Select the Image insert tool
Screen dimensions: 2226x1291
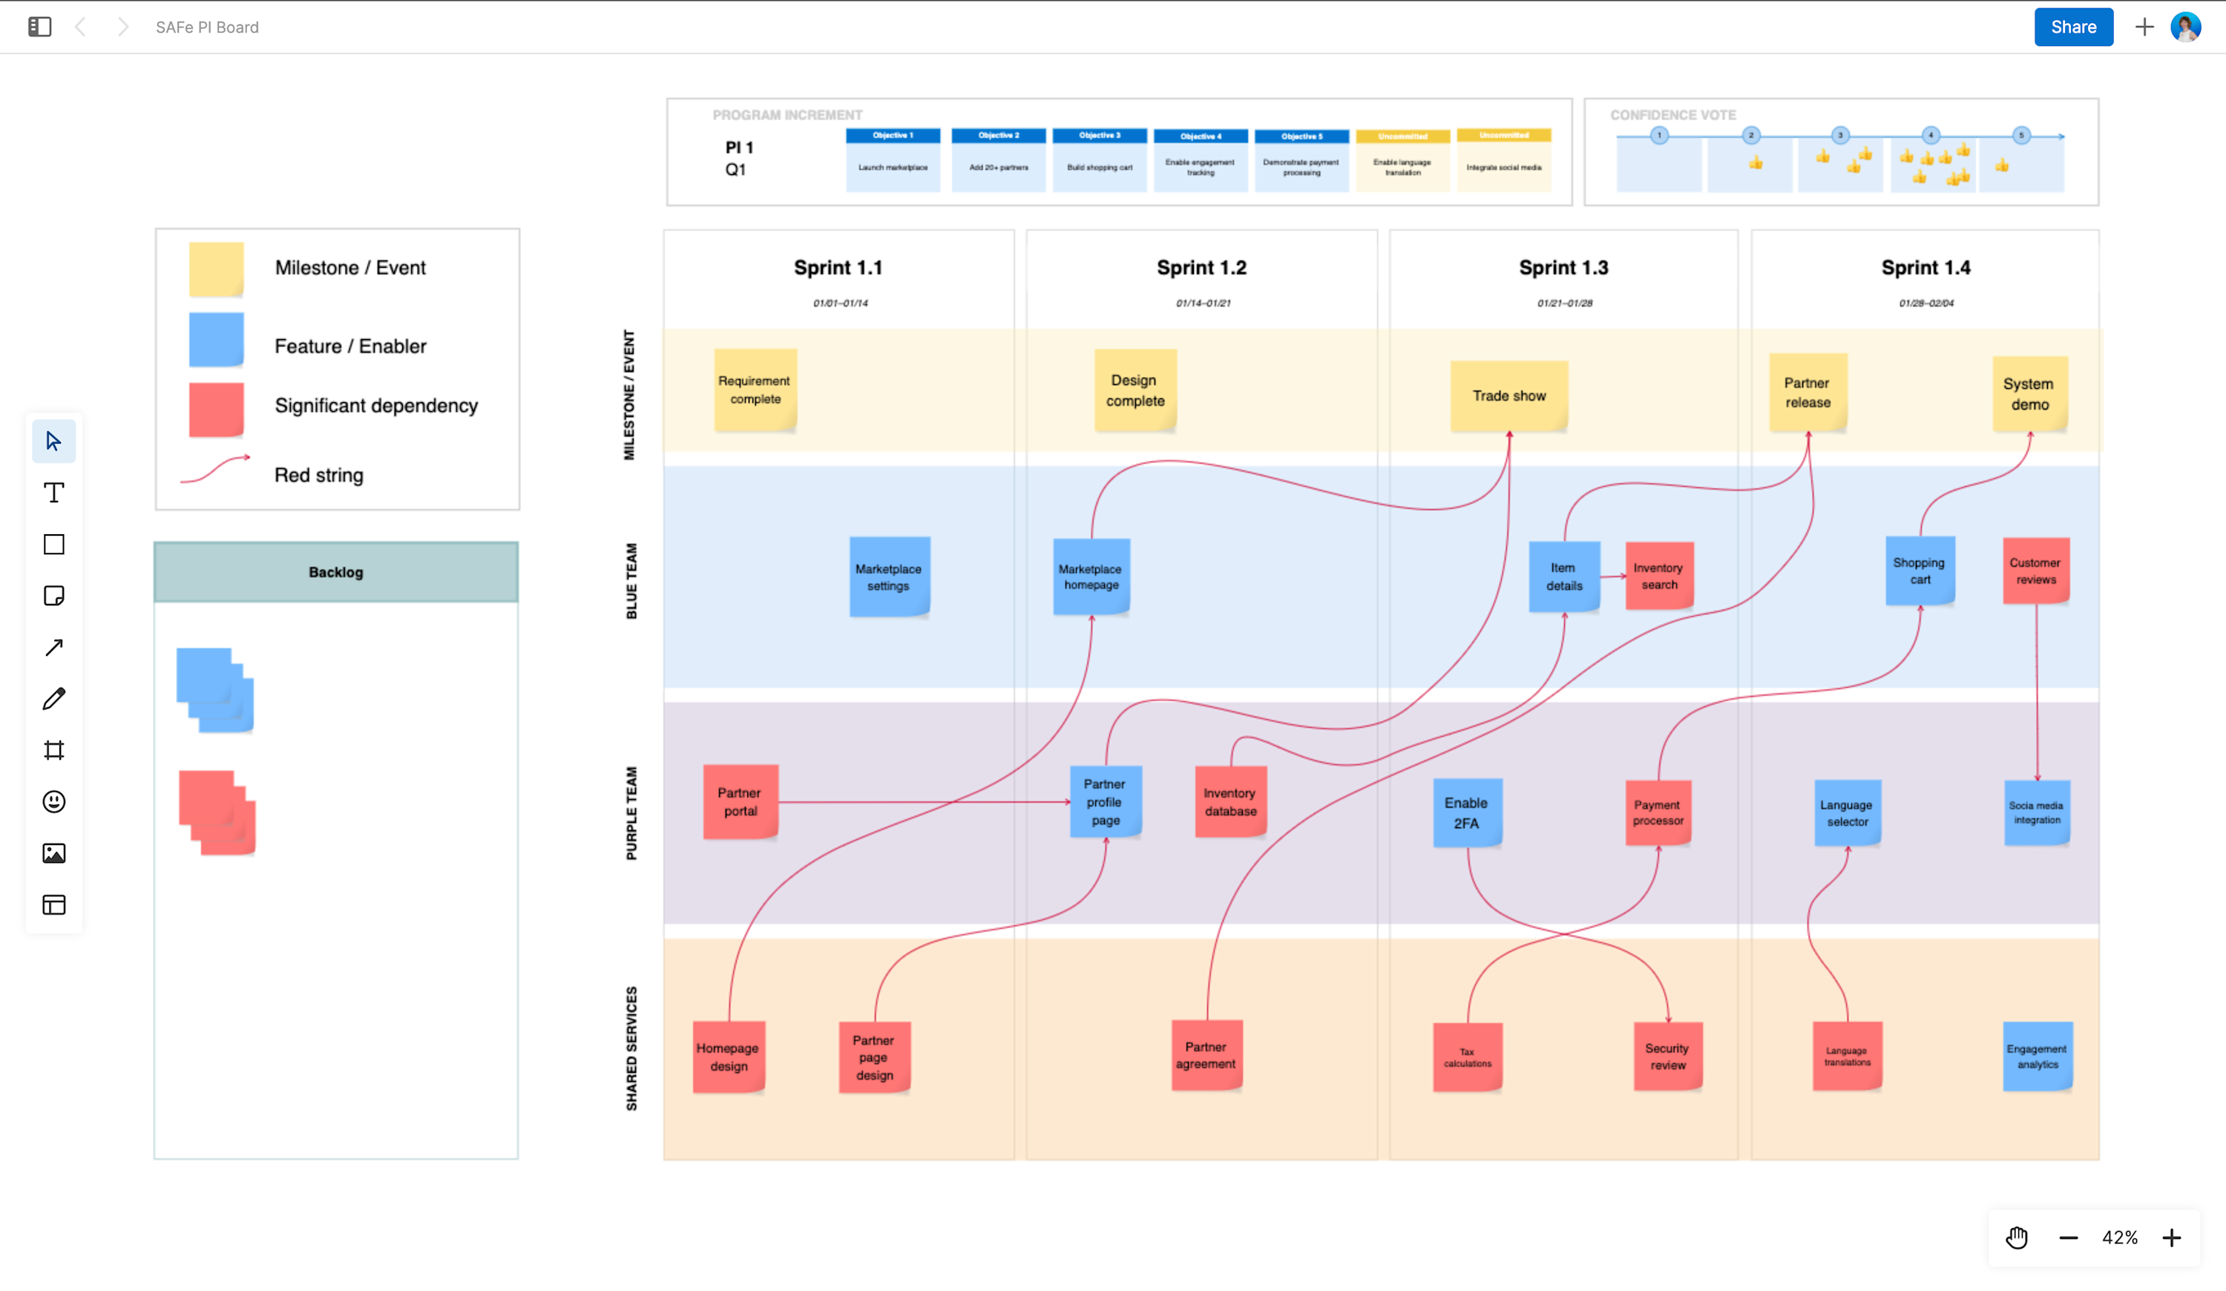point(54,852)
